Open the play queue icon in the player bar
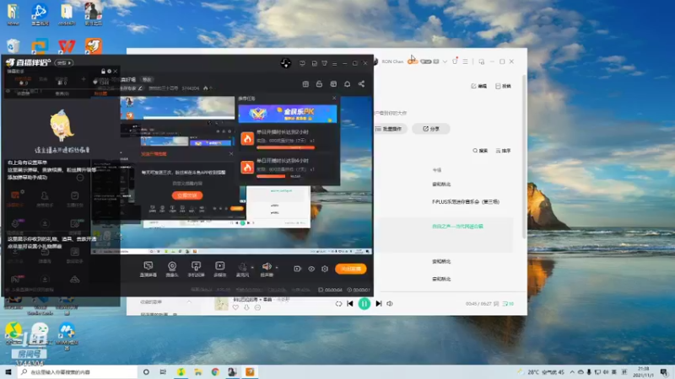The width and height of the screenshot is (675, 379). tap(508, 304)
